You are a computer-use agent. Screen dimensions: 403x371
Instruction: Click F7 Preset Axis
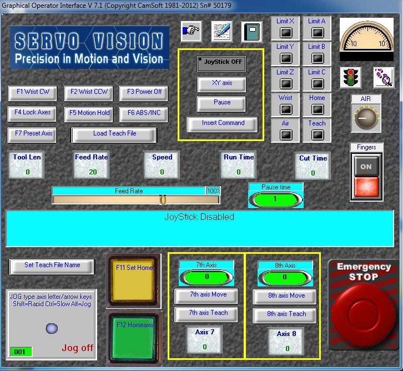click(32, 135)
